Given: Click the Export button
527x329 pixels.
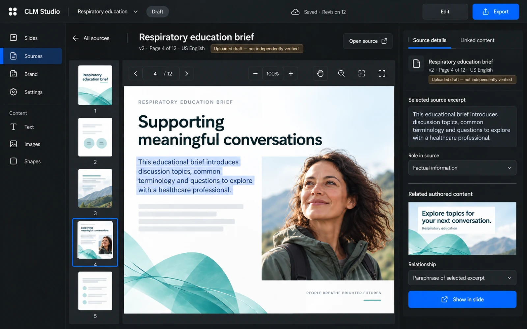Looking at the screenshot, I should [x=496, y=12].
